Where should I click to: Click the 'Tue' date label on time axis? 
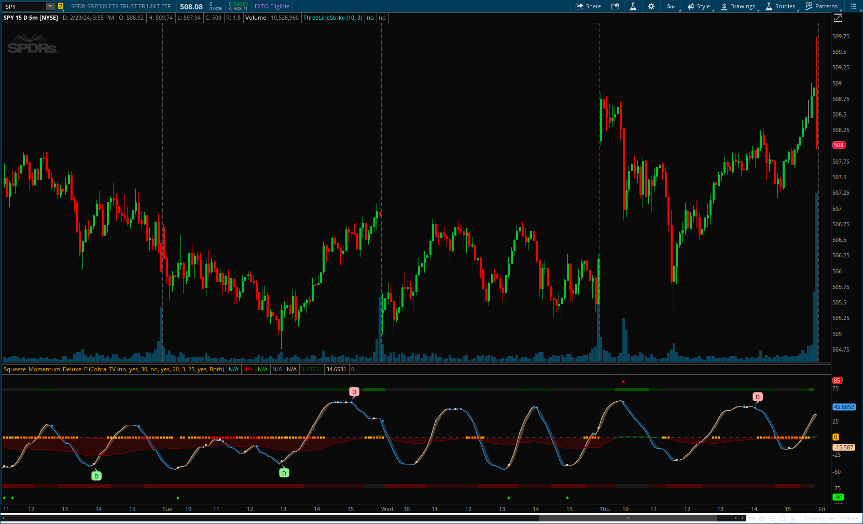click(167, 509)
